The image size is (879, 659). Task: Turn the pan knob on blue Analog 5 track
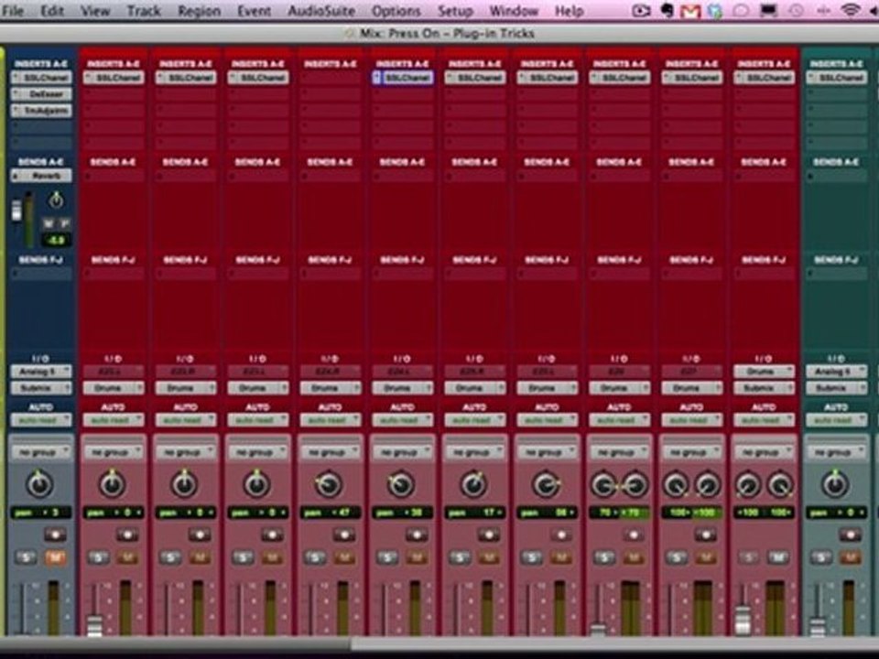[x=39, y=485]
